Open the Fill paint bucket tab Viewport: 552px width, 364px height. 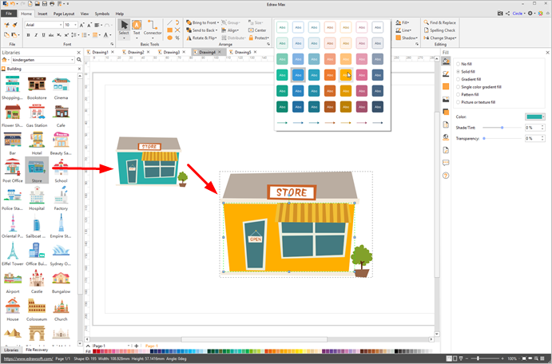point(446,61)
